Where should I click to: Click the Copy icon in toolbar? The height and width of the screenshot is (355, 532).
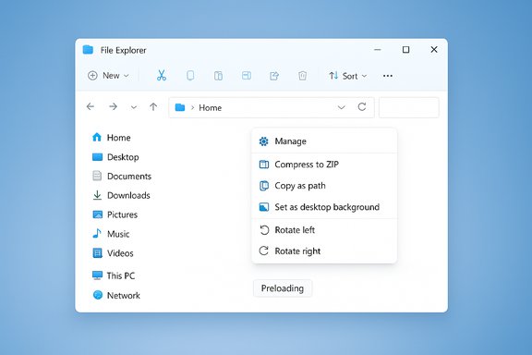(x=190, y=76)
